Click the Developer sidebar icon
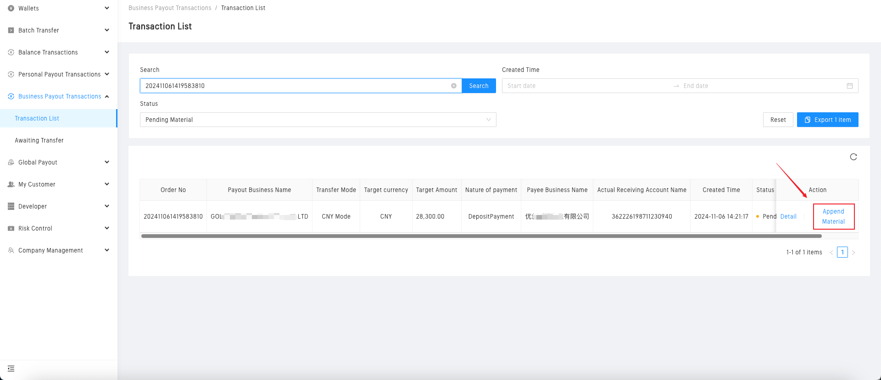 coord(11,206)
